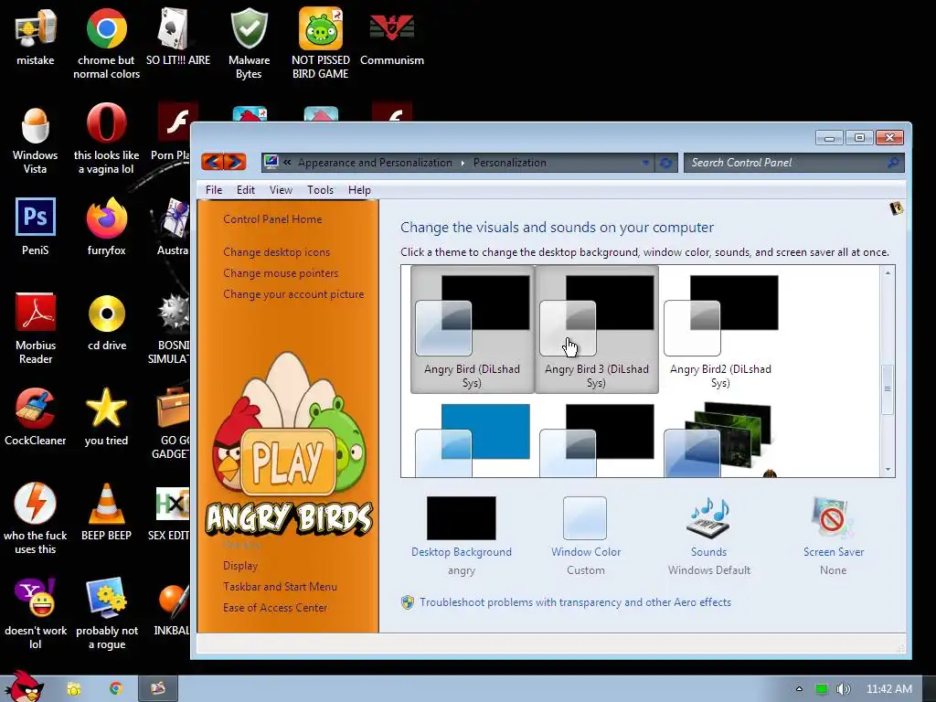This screenshot has height=702, width=936.
Task: Click the CockCleaner desktop icon
Action: [36, 417]
